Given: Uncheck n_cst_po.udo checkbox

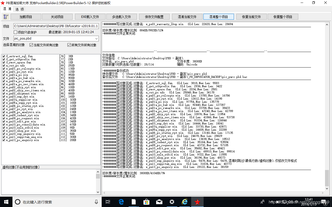Looking at the screenshot, I should [4, 65].
